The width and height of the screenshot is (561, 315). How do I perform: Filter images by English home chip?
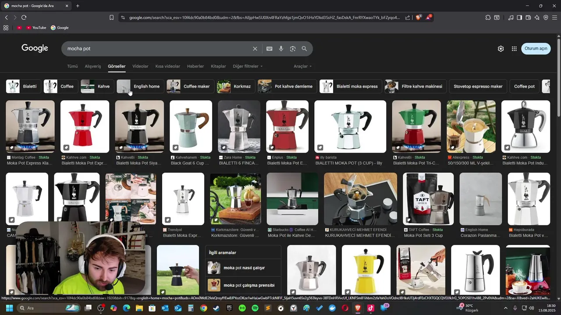tap(141, 86)
